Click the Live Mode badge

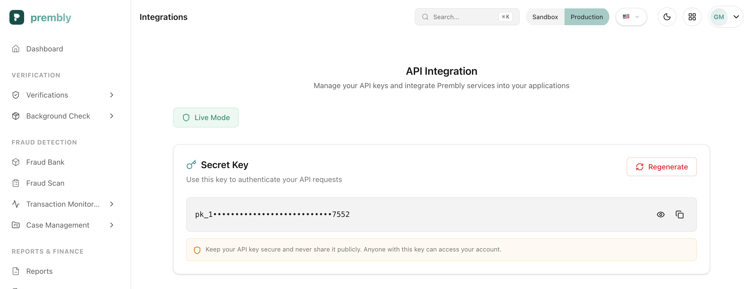(x=206, y=117)
